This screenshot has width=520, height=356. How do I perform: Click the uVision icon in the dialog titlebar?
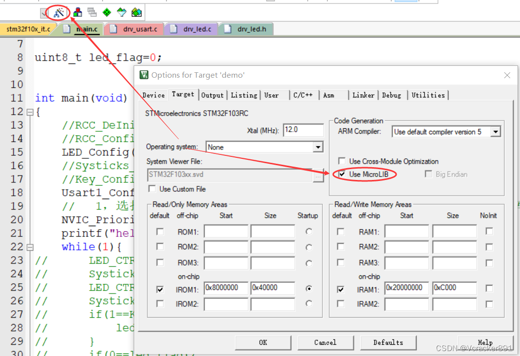pyautogui.click(x=143, y=74)
